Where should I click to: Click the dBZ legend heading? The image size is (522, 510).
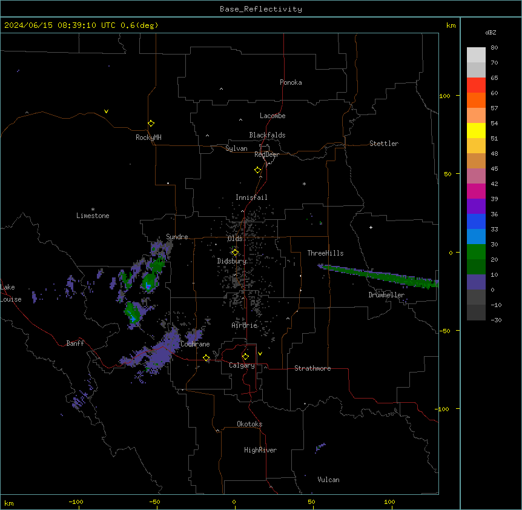pyautogui.click(x=491, y=32)
